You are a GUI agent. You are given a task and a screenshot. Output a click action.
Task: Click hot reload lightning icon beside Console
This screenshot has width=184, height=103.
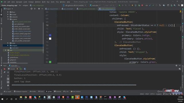(17, 69)
